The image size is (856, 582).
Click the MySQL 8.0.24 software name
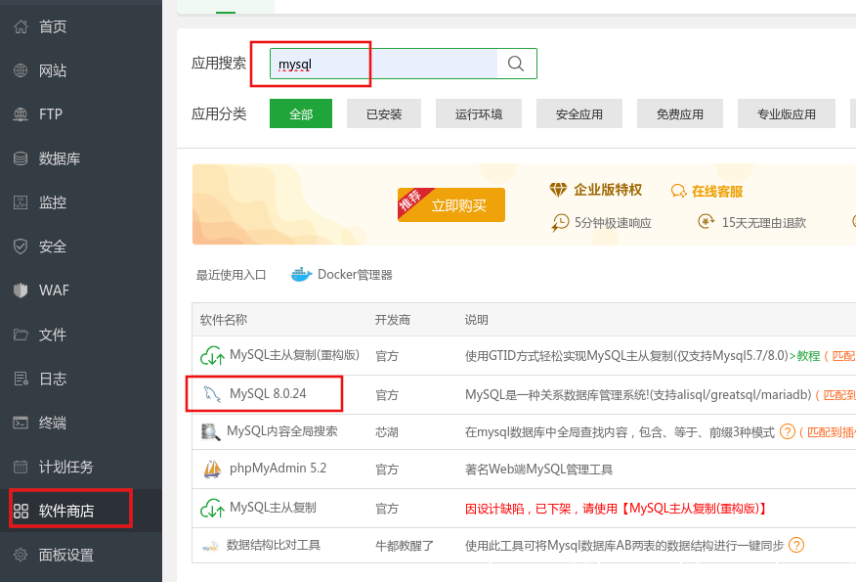point(268,393)
